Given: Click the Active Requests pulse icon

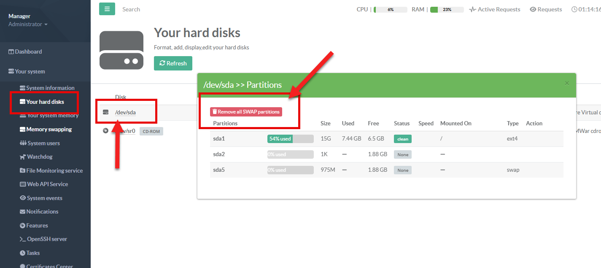Looking at the screenshot, I should (473, 9).
